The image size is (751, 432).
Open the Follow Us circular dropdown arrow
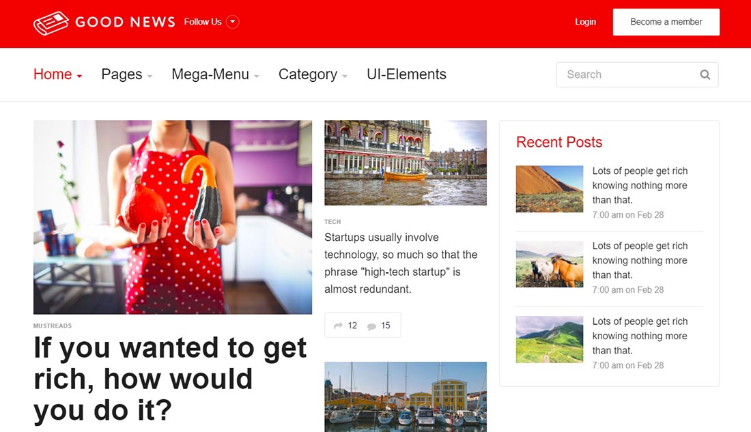[233, 22]
